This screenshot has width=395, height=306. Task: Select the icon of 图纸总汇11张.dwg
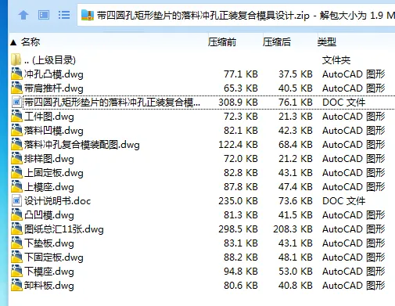[x=16, y=229]
